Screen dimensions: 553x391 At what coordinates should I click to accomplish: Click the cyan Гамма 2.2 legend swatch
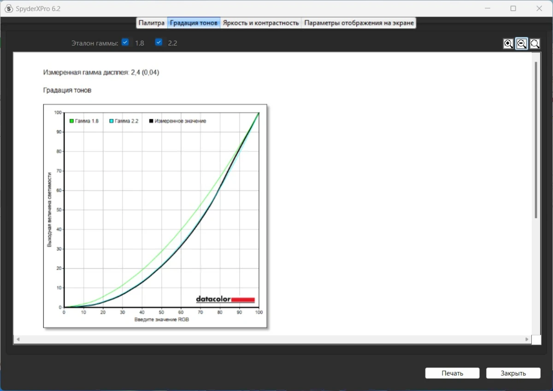[x=112, y=121]
